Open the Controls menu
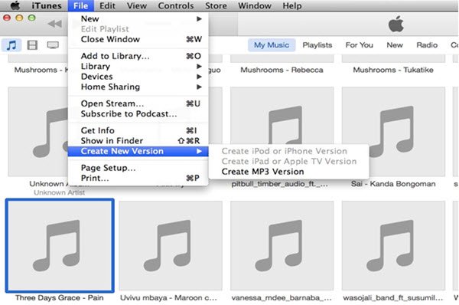This screenshot has width=459, height=305. (176, 5)
